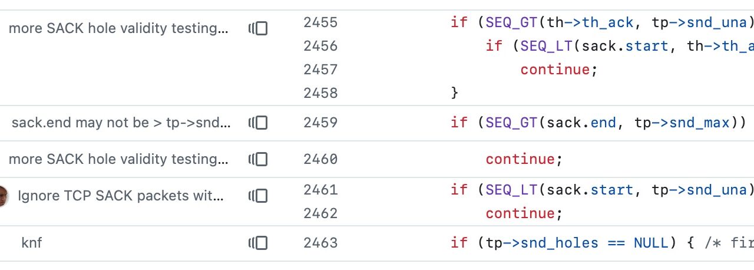Viewport: 754px width, 270px height.
Task: View blame prior to change at line 2455
Action: [x=258, y=28]
